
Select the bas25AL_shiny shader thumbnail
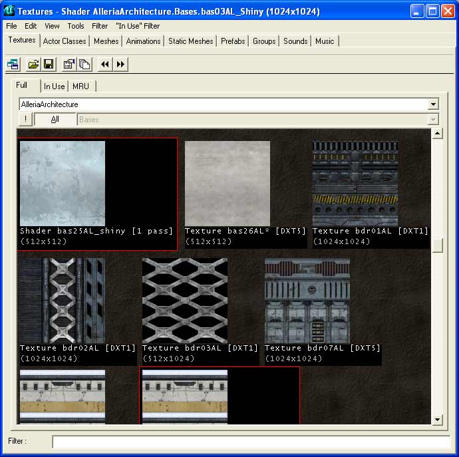[x=63, y=184]
